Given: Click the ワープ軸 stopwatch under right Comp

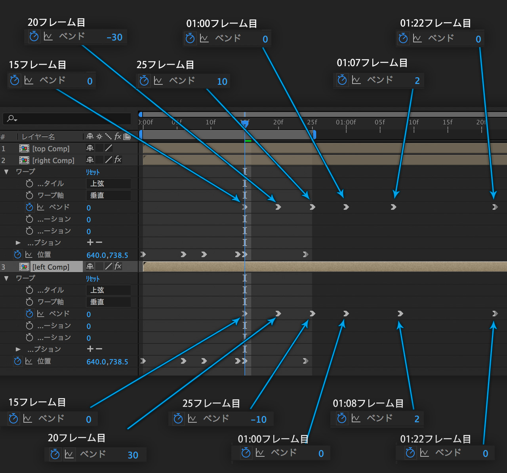Looking at the screenshot, I should point(29,195).
